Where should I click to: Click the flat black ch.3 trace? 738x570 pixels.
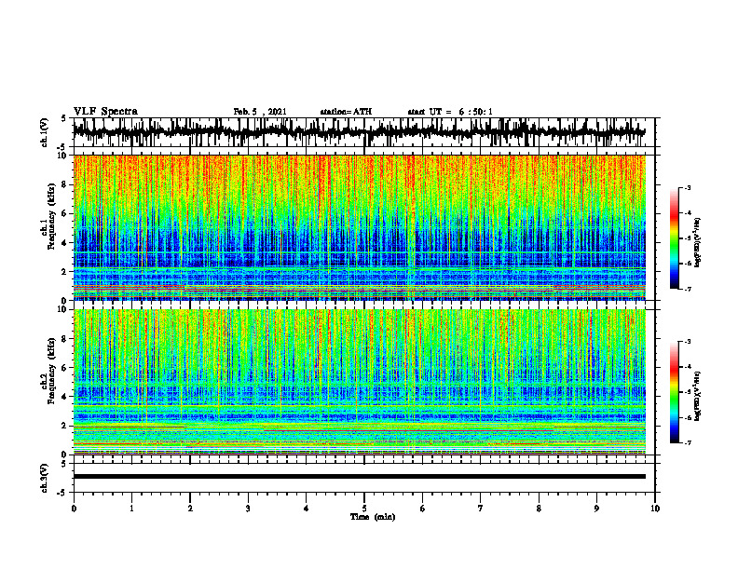coord(360,477)
